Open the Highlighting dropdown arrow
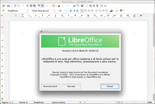 pyautogui.click(x=119, y=11)
